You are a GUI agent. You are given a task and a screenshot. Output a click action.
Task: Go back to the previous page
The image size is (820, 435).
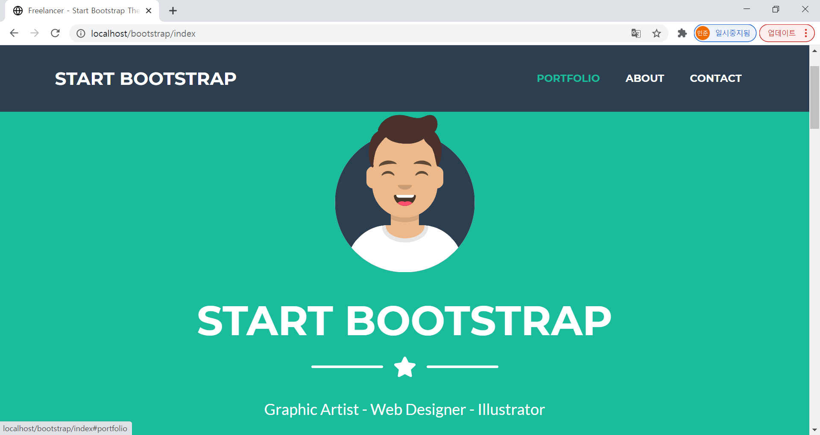point(14,33)
